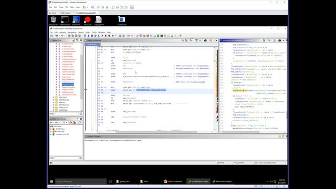
Task: Open the VMware VM menu
Action: pos(67,7)
